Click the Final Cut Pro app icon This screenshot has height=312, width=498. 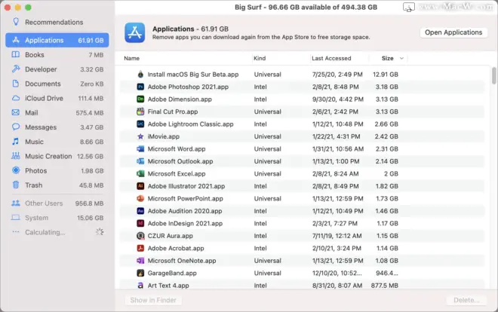[x=140, y=112]
